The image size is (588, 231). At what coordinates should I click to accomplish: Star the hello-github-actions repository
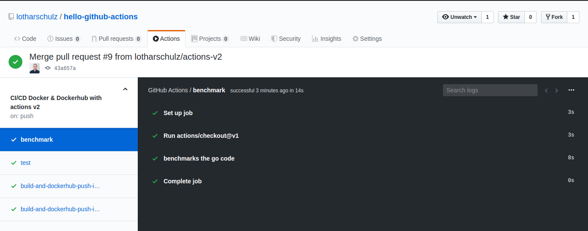click(511, 17)
